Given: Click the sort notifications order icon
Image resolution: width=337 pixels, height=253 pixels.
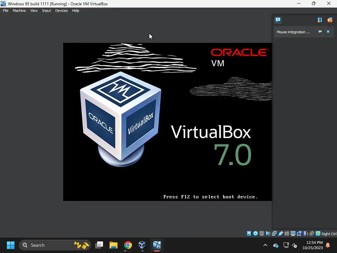Looking at the screenshot, I should [x=320, y=20].
